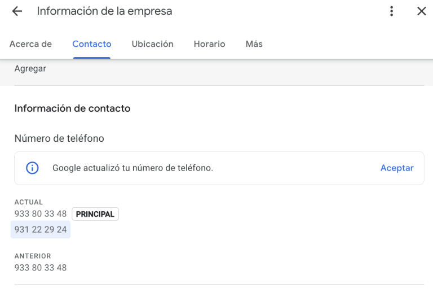Click the highlighted number 931 22 29 24
This screenshot has width=433, height=292.
tap(41, 229)
